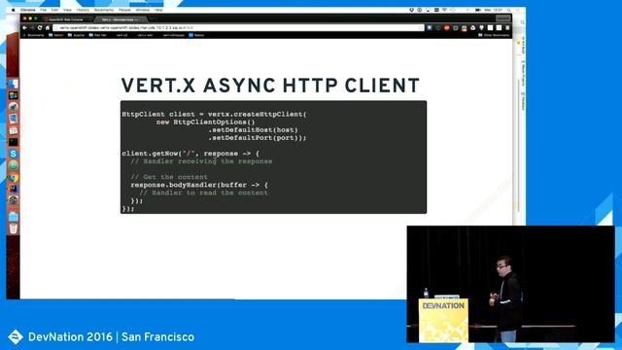Open the Terminal icon in Dock

coord(13,142)
